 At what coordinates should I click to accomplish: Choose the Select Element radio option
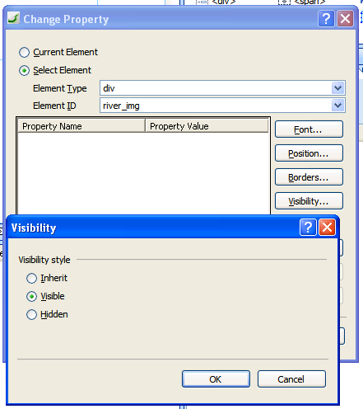(24, 71)
